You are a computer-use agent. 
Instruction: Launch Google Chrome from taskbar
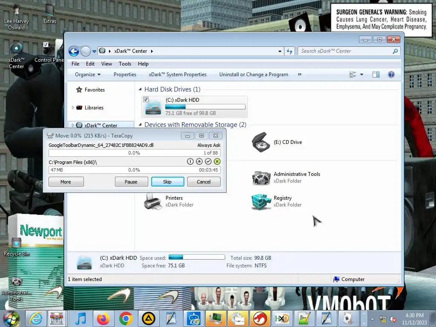[126, 318]
